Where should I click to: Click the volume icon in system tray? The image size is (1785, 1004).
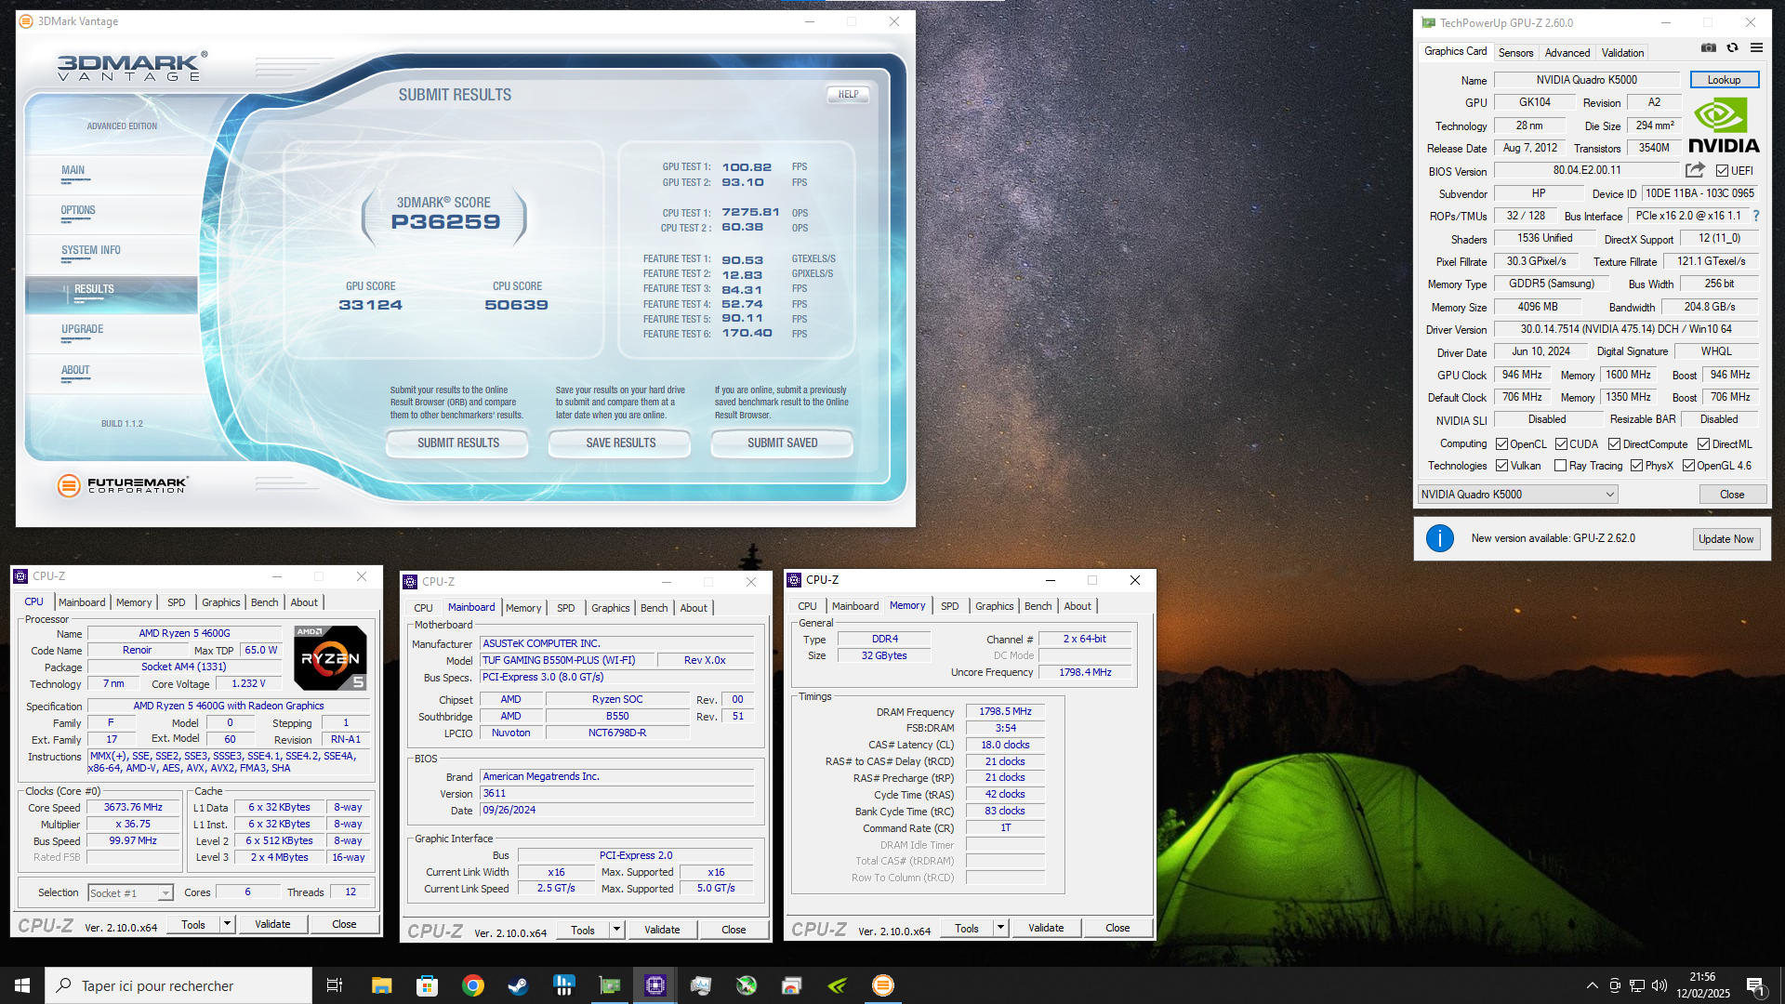tap(1659, 985)
